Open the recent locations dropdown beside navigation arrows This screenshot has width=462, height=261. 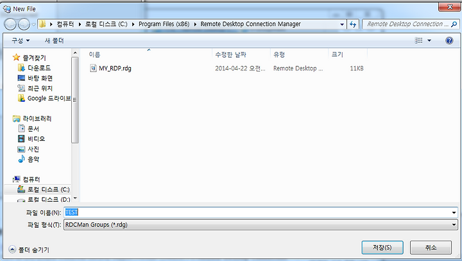[33, 24]
